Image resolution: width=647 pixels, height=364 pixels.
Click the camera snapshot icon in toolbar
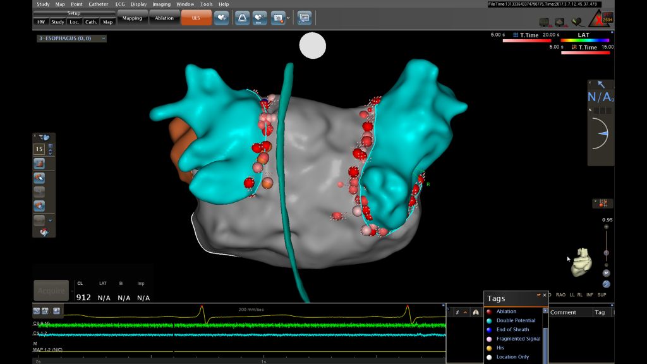coord(278,18)
